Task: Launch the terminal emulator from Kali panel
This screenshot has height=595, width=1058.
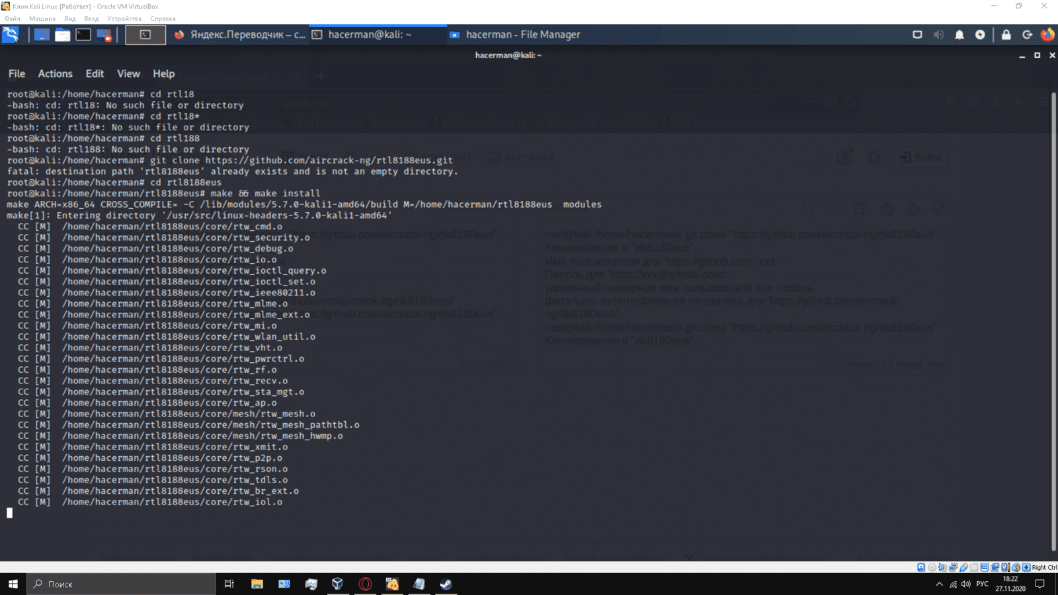Action: 83,34
